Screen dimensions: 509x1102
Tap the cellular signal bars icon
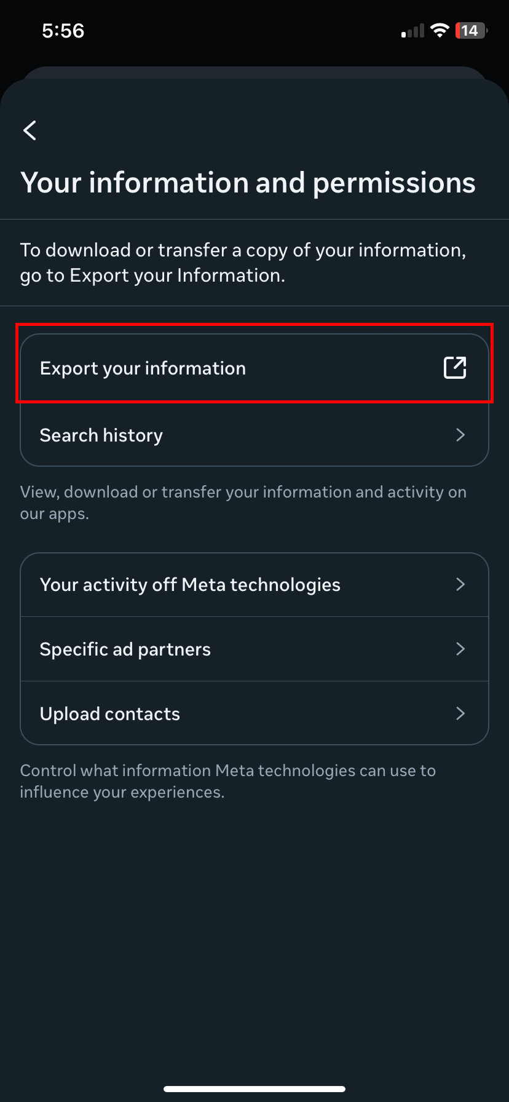coord(412,31)
